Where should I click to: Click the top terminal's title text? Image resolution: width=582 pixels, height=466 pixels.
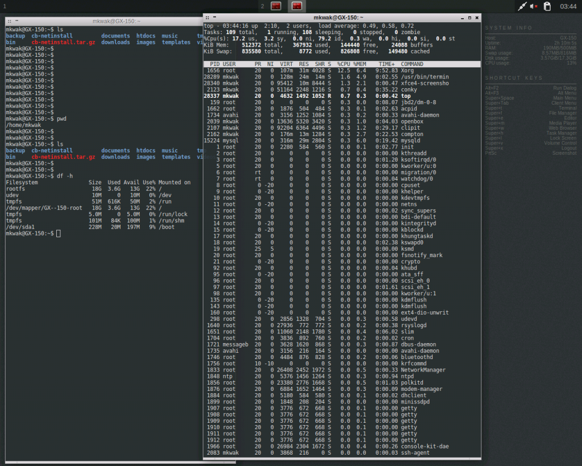tap(338, 18)
